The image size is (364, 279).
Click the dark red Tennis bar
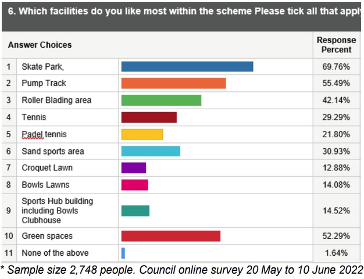(149, 117)
